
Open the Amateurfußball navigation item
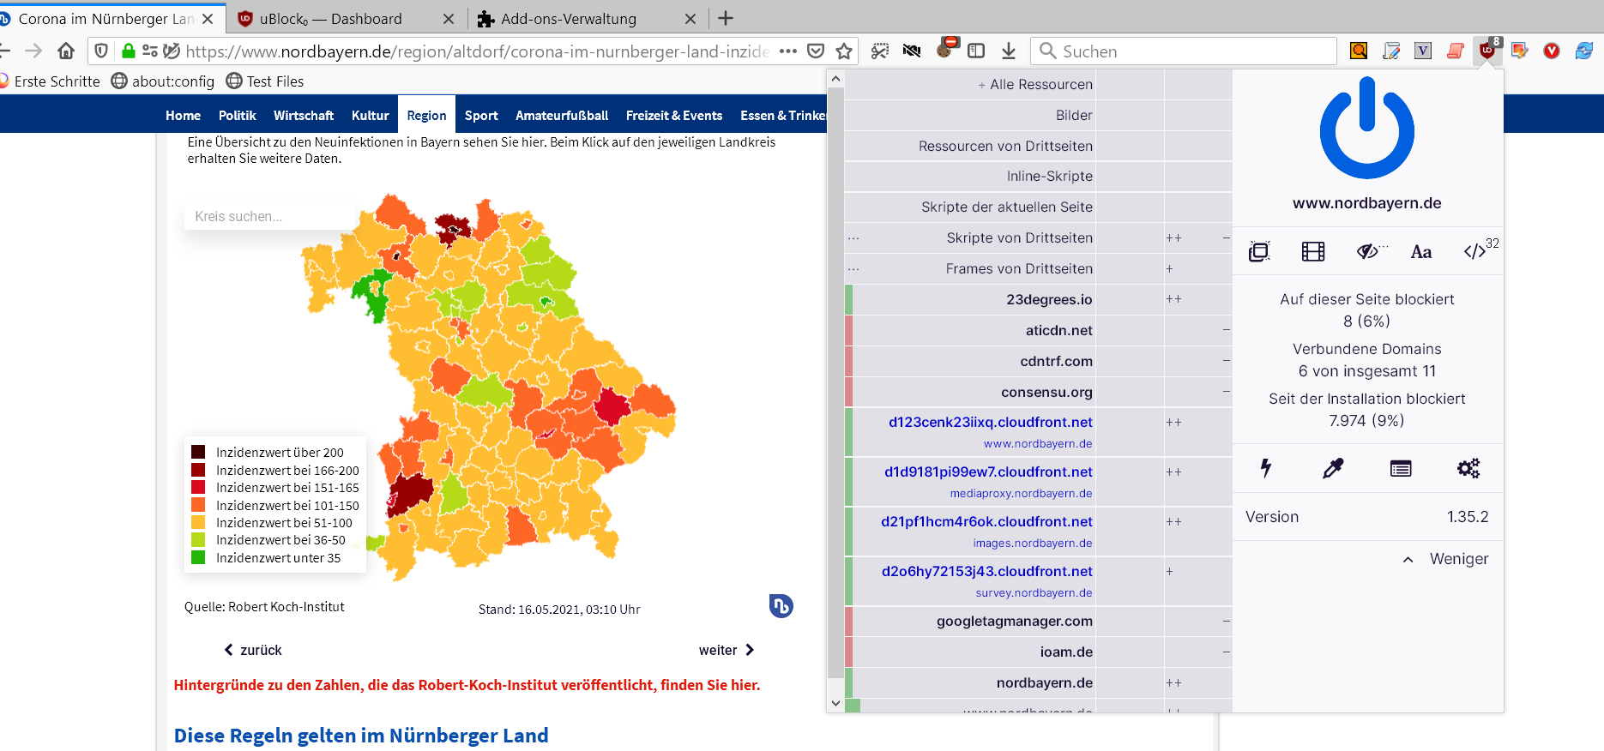562,115
